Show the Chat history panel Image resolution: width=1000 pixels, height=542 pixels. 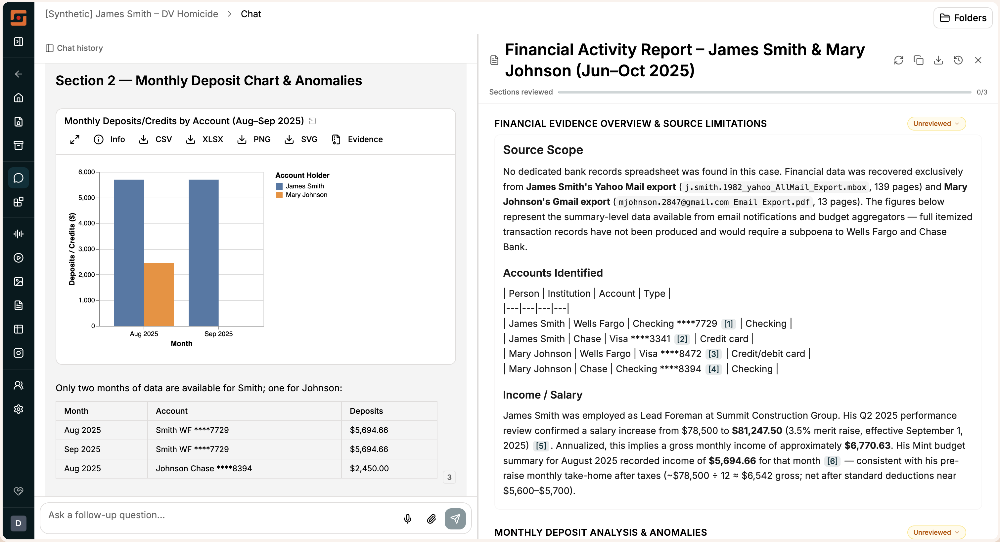tap(74, 48)
